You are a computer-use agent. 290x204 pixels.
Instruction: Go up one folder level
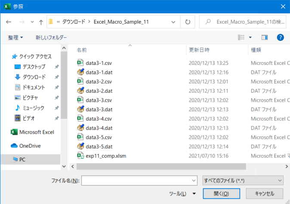point(41,22)
